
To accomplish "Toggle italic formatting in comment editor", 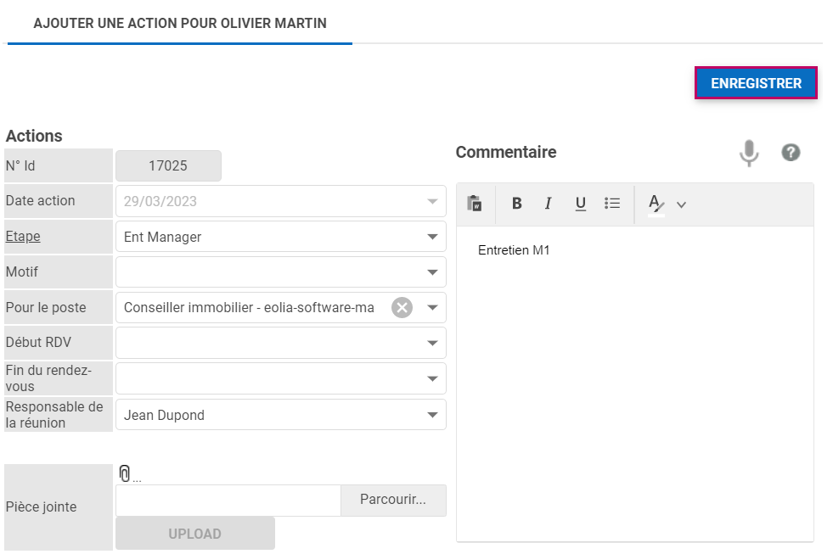I will click(x=548, y=204).
